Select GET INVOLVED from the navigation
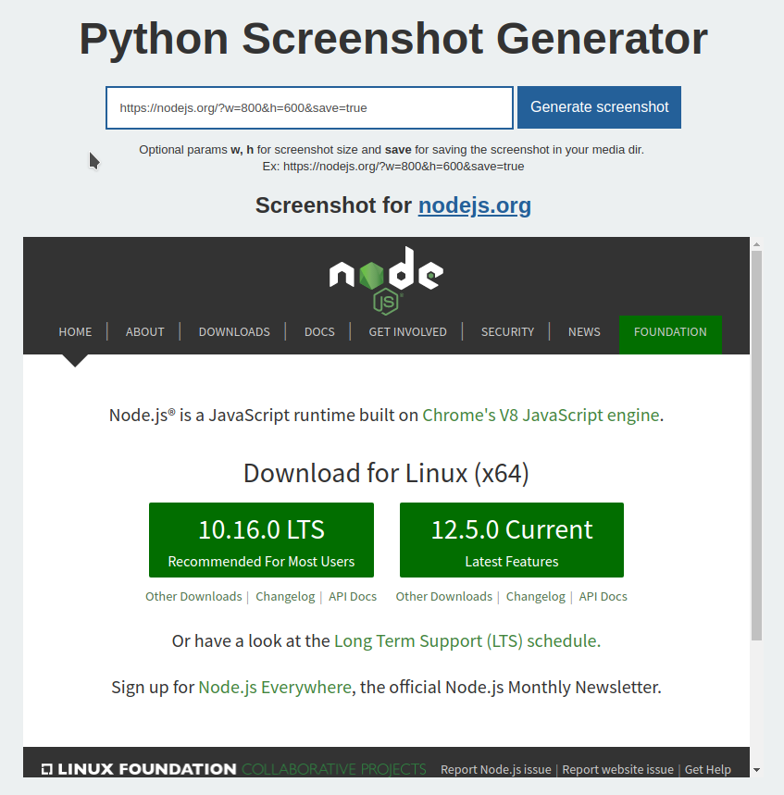Screen dimensions: 784x795 407,331
